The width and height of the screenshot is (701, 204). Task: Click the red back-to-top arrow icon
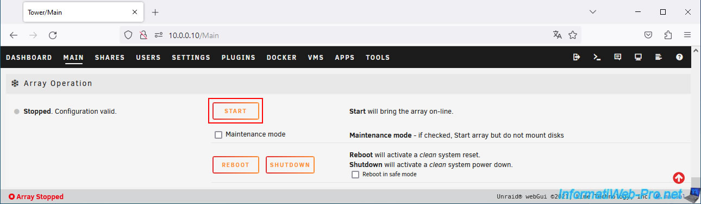[679, 178]
